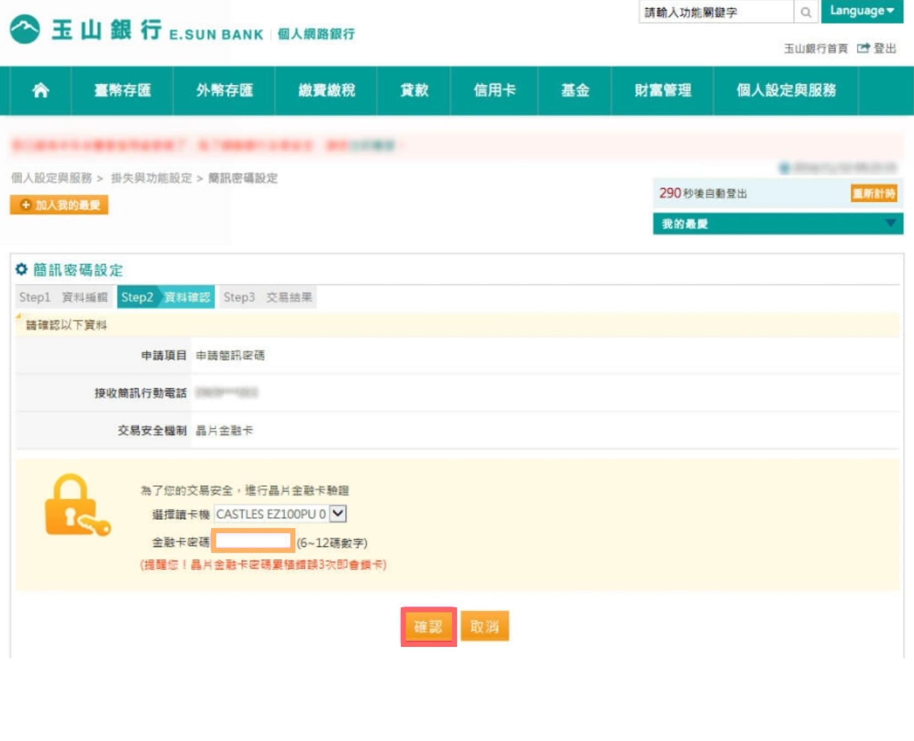
Task: Click the search magnifier icon
Action: [x=806, y=12]
